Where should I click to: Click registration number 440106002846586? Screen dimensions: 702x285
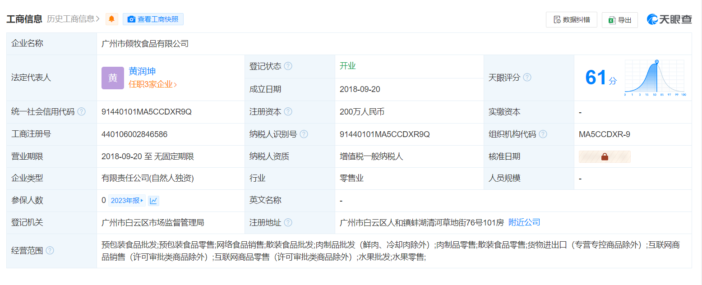[134, 134]
